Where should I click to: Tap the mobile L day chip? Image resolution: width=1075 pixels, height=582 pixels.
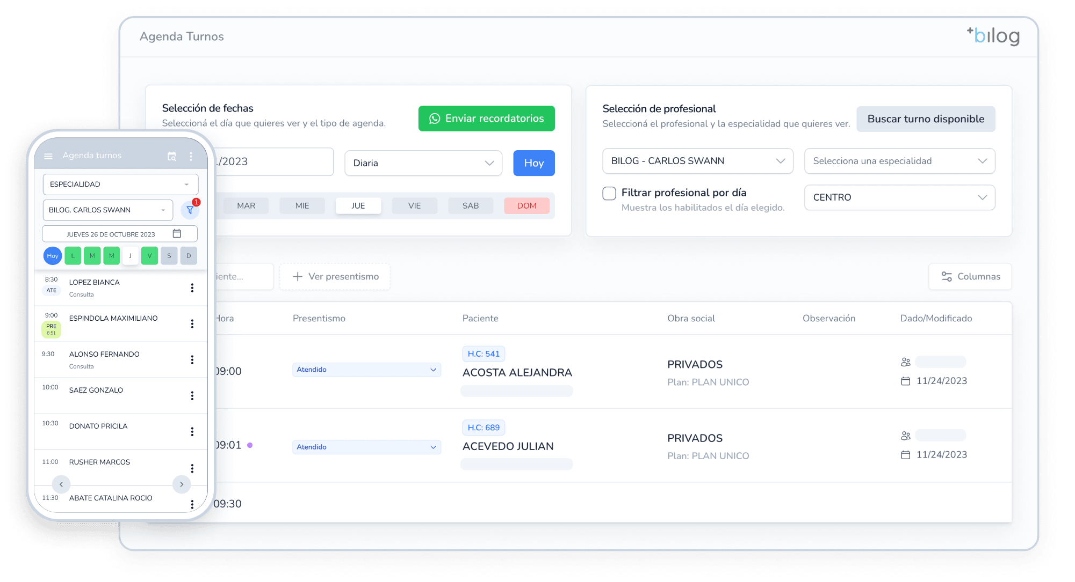pos(73,256)
